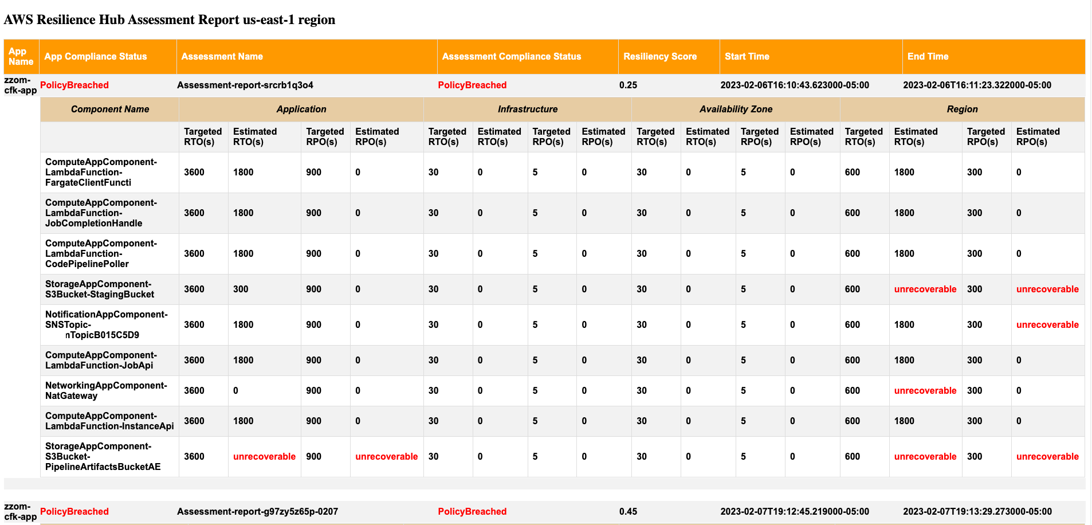
Task: Click the AWS Resilience Hub Assessment Report title
Action: (170, 19)
